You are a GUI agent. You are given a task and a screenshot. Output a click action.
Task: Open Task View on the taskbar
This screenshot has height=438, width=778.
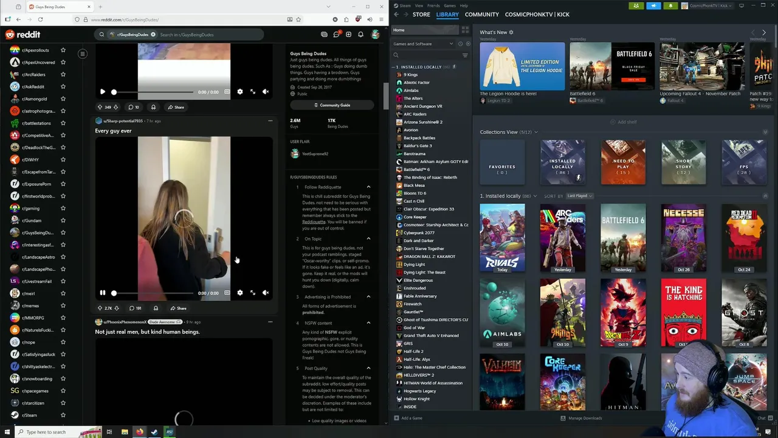point(109,432)
